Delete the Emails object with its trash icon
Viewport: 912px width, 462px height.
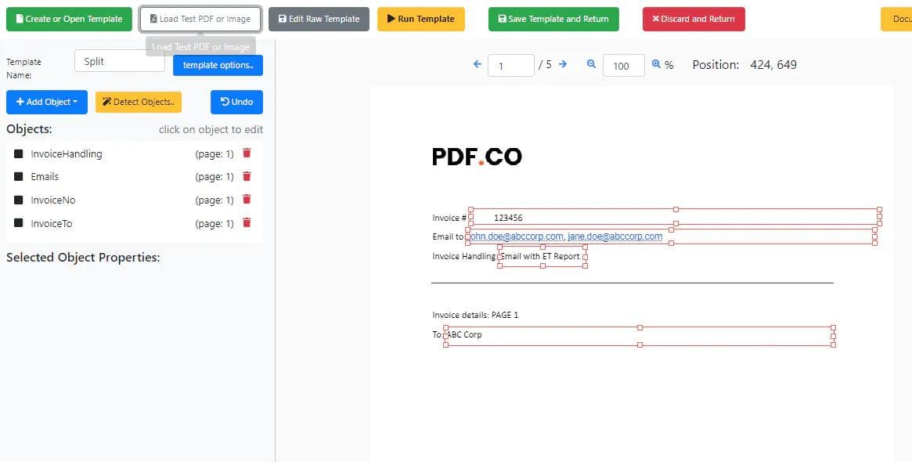pos(247,176)
